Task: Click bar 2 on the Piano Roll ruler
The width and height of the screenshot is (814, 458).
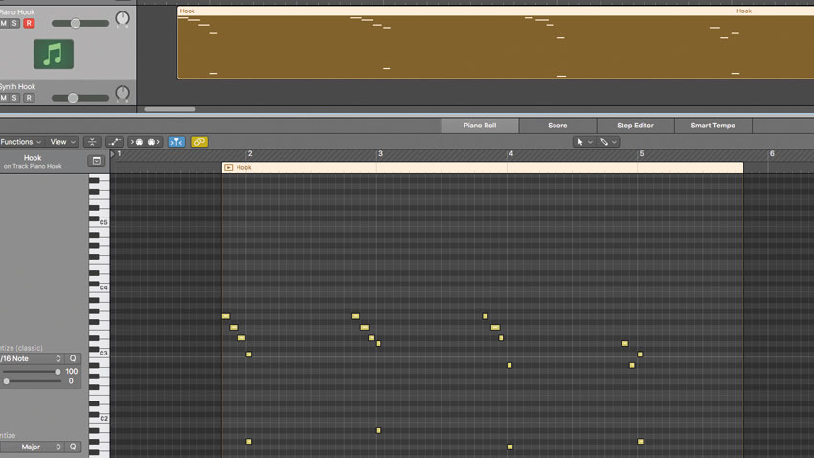Action: click(250, 154)
